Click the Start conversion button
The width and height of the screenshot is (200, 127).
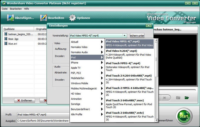click(x=184, y=116)
